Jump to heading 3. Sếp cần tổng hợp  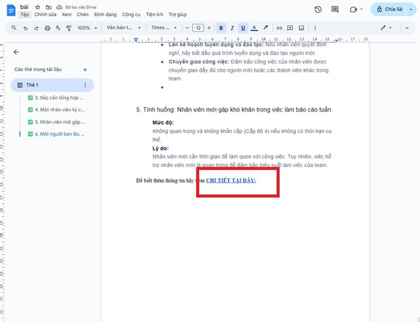point(56,98)
